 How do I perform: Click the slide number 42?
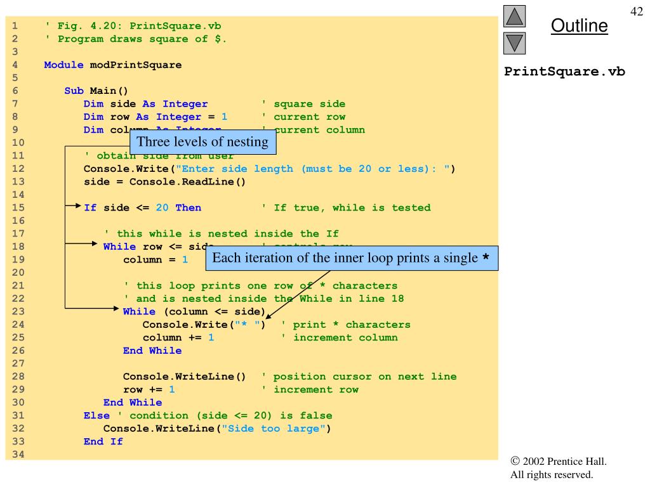636,11
